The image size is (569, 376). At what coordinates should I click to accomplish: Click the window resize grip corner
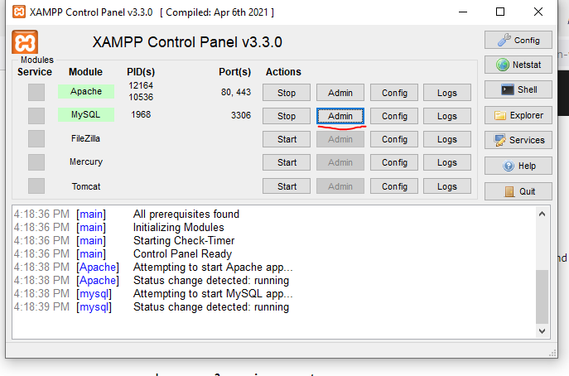(552, 354)
